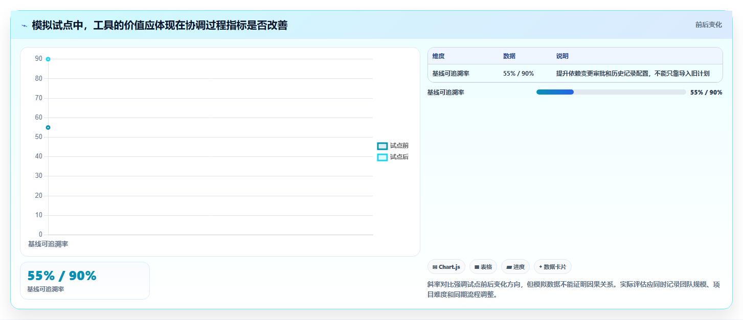
Task: Click the 55% / 90% progress value
Action: pyautogui.click(x=706, y=93)
